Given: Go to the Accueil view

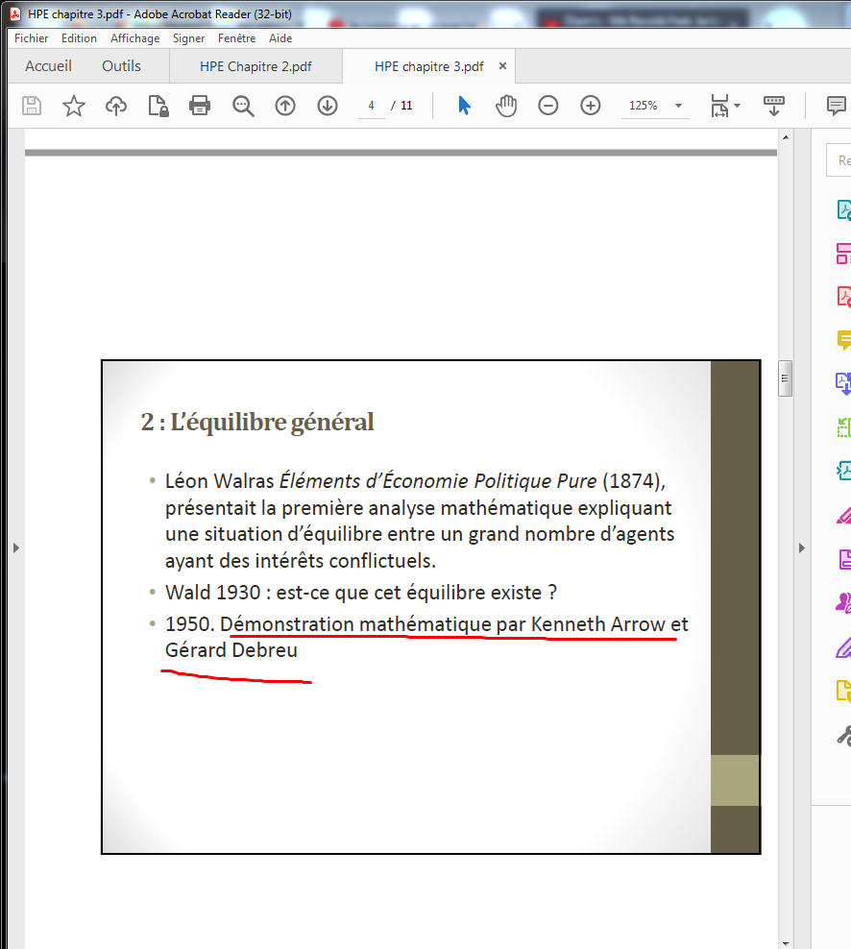Looking at the screenshot, I should pyautogui.click(x=48, y=66).
